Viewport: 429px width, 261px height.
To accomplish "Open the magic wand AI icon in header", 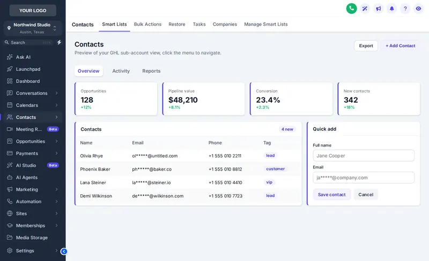I will coord(365,9).
